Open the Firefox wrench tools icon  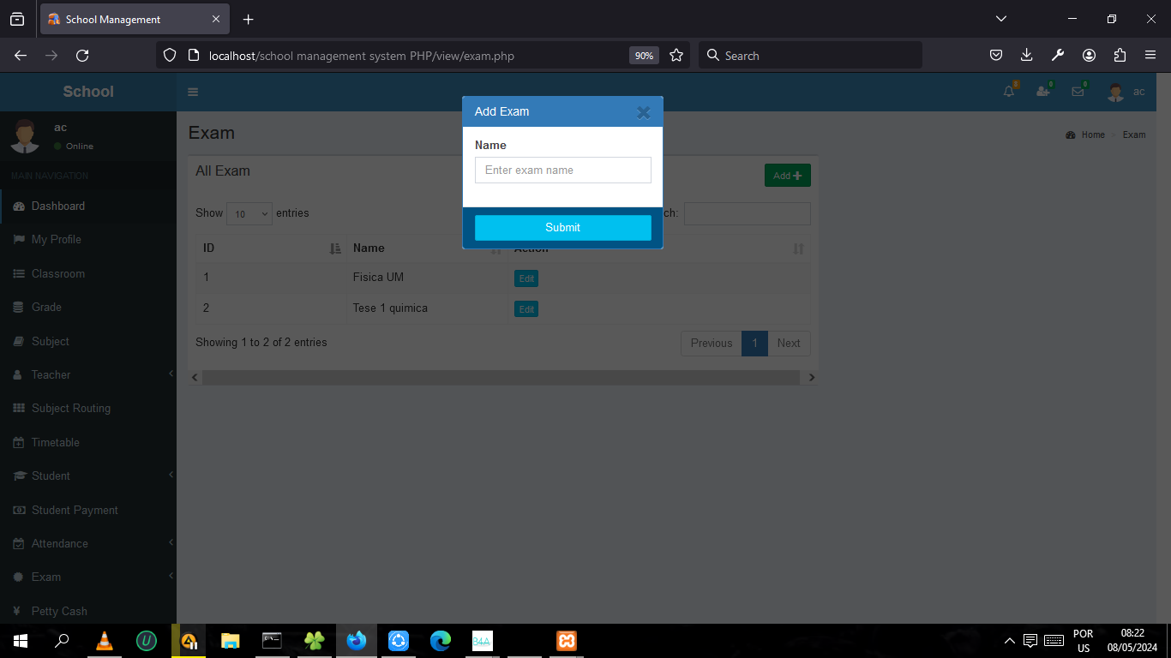tap(1058, 56)
